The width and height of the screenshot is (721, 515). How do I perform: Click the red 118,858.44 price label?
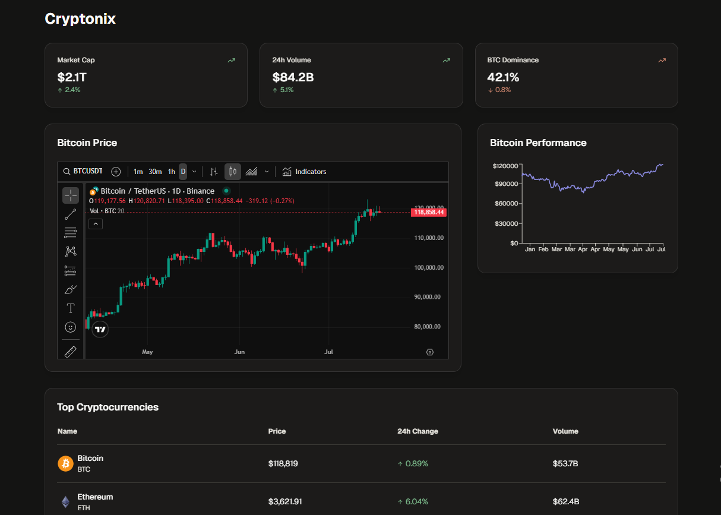click(428, 212)
